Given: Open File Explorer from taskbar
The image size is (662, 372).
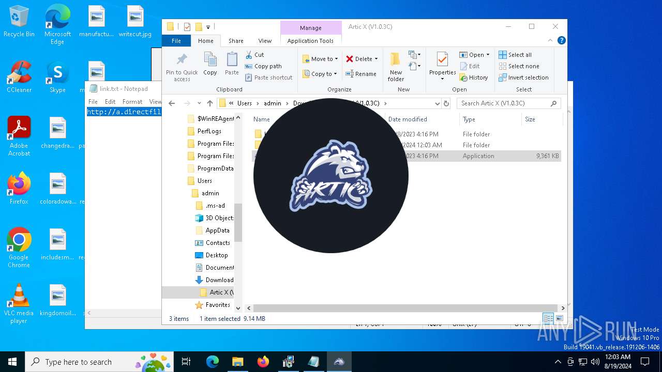Looking at the screenshot, I should coord(237,362).
